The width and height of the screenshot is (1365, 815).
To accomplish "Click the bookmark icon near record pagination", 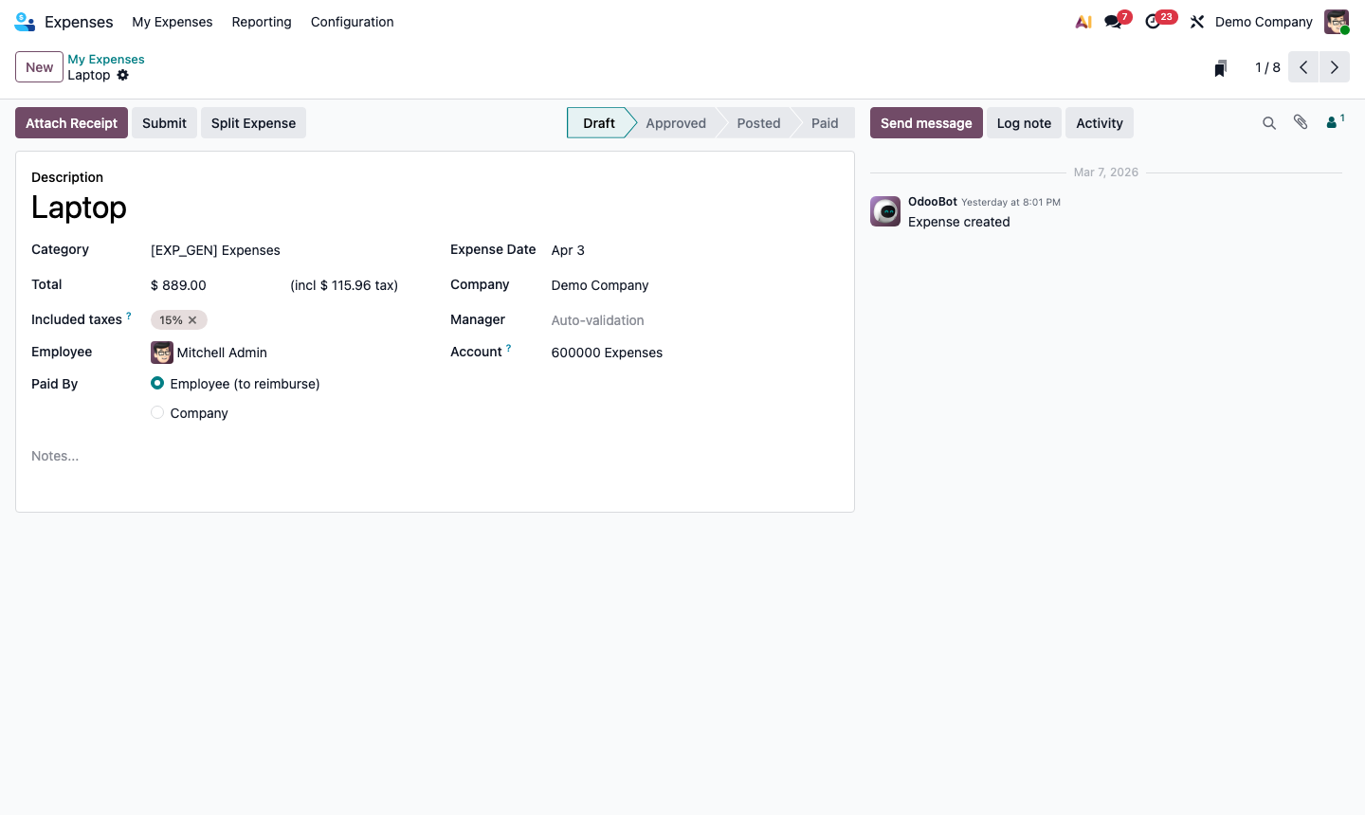I will 1220,67.
